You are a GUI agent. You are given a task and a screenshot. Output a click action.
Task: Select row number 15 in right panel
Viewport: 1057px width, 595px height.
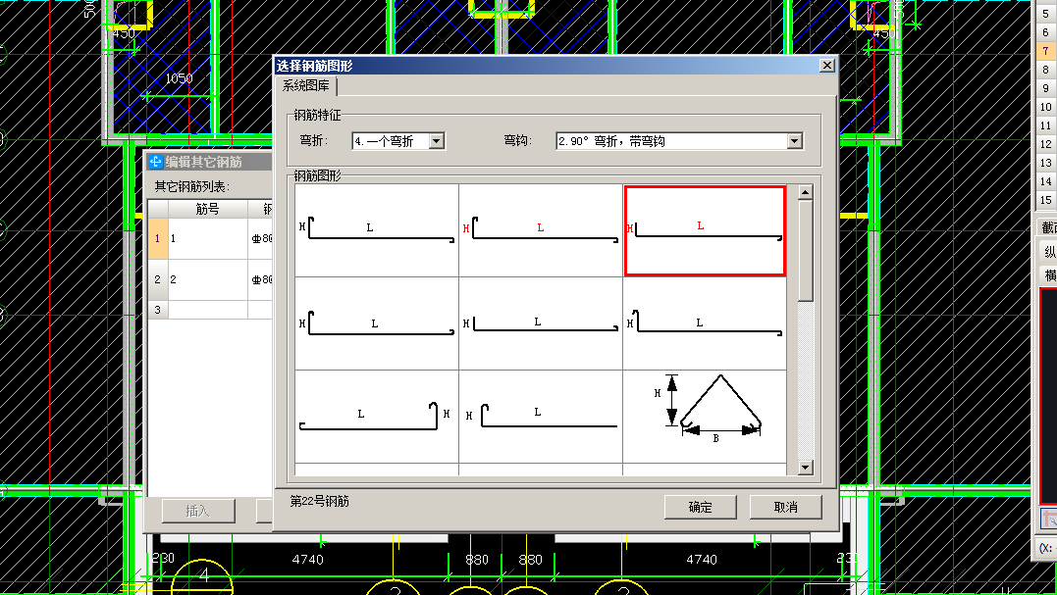point(1045,200)
